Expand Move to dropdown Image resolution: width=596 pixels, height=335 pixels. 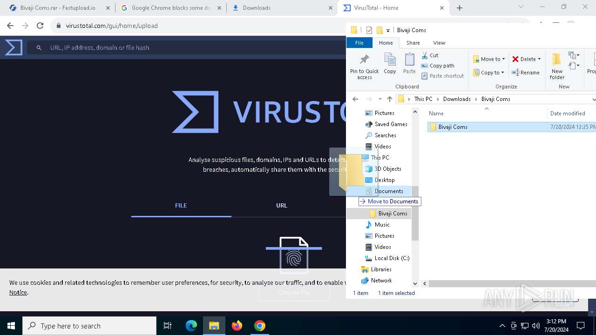(x=503, y=59)
